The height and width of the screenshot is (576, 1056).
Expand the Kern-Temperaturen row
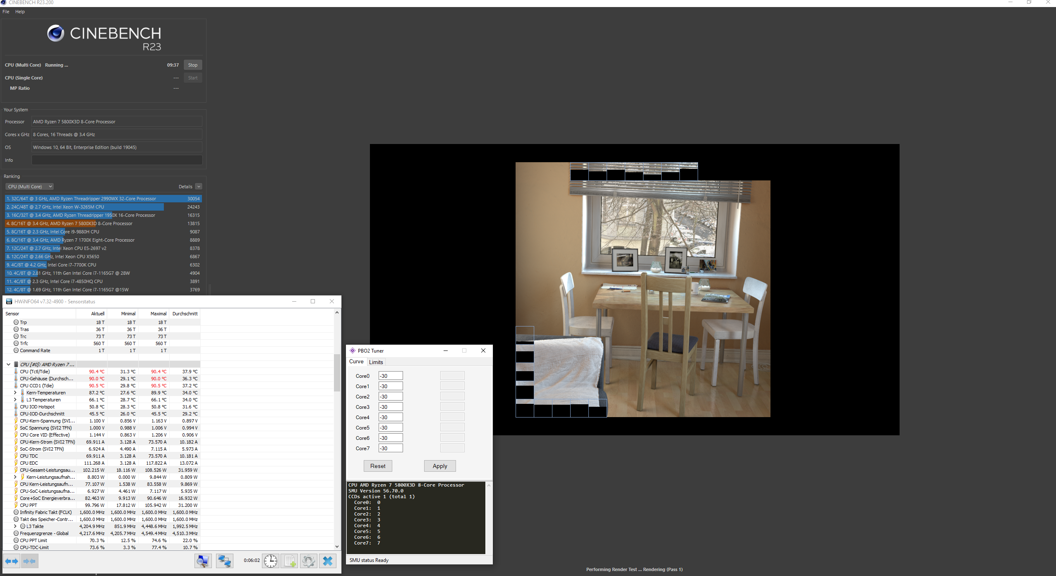(x=15, y=393)
